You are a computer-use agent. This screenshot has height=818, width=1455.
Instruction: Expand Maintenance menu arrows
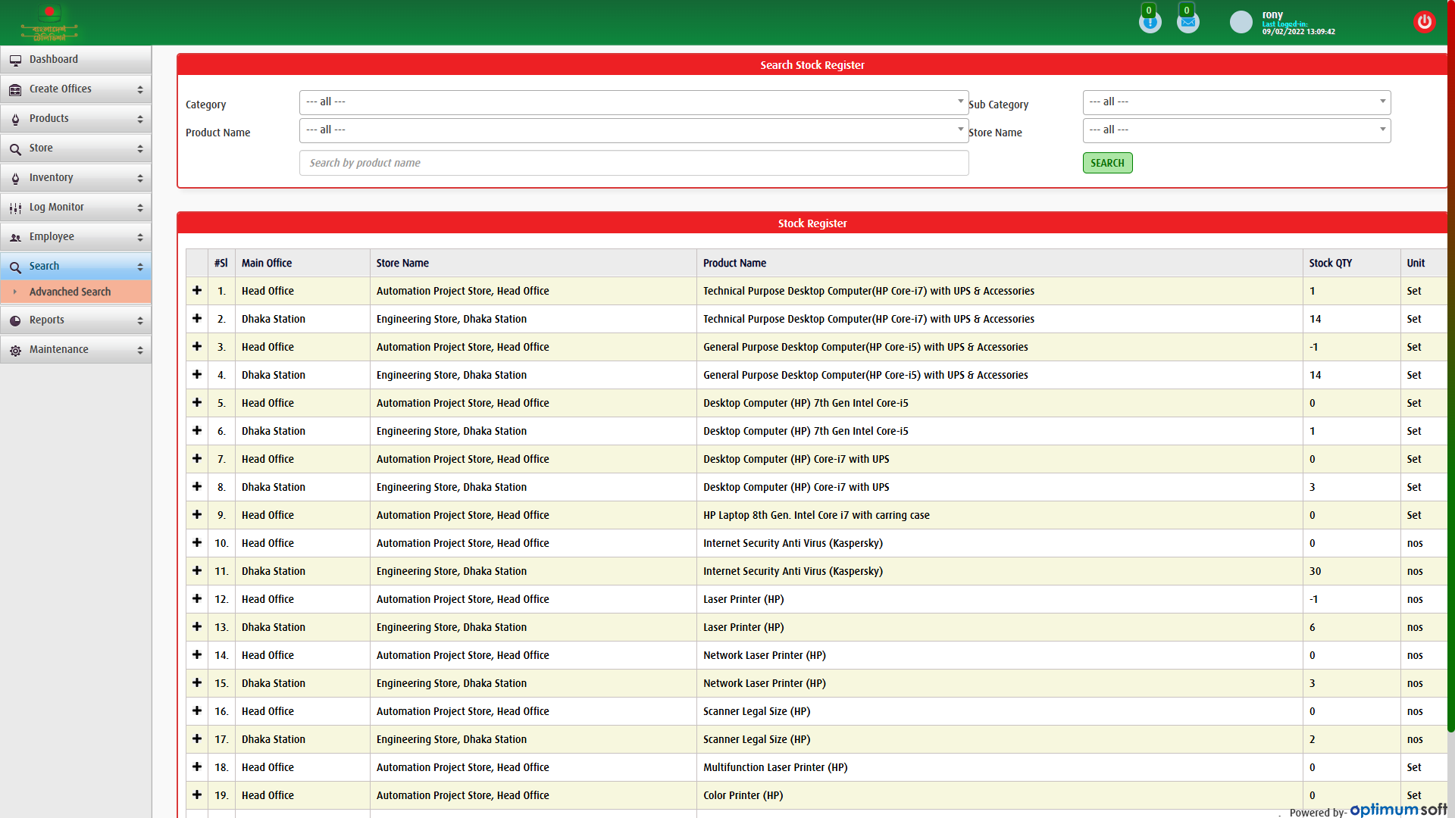click(140, 350)
